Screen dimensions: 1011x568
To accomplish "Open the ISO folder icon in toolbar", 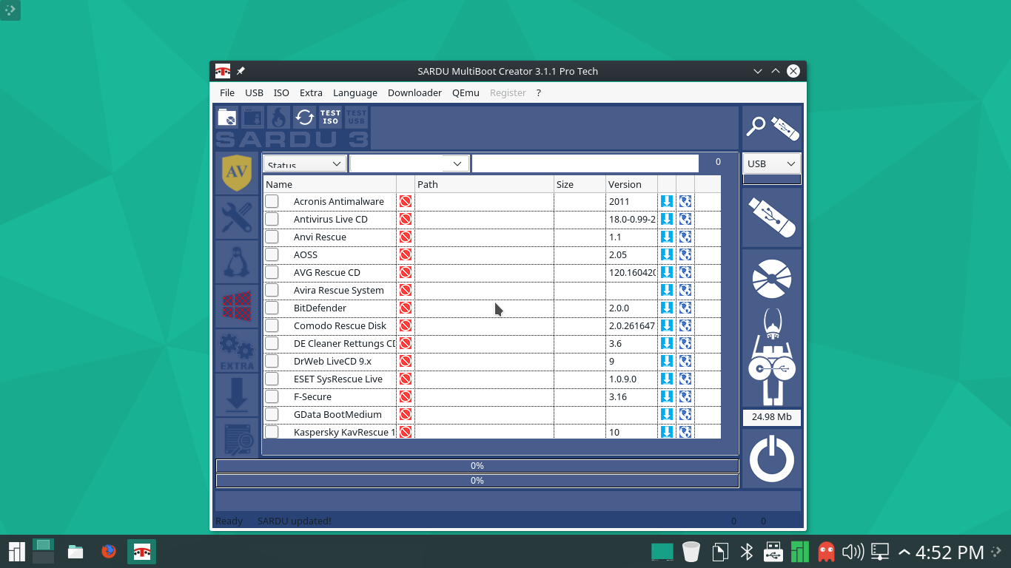I will pos(227,117).
